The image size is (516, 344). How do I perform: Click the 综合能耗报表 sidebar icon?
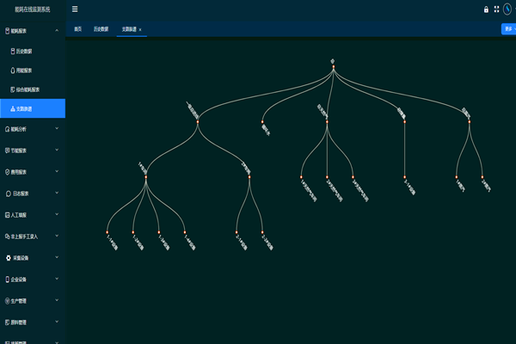click(12, 89)
